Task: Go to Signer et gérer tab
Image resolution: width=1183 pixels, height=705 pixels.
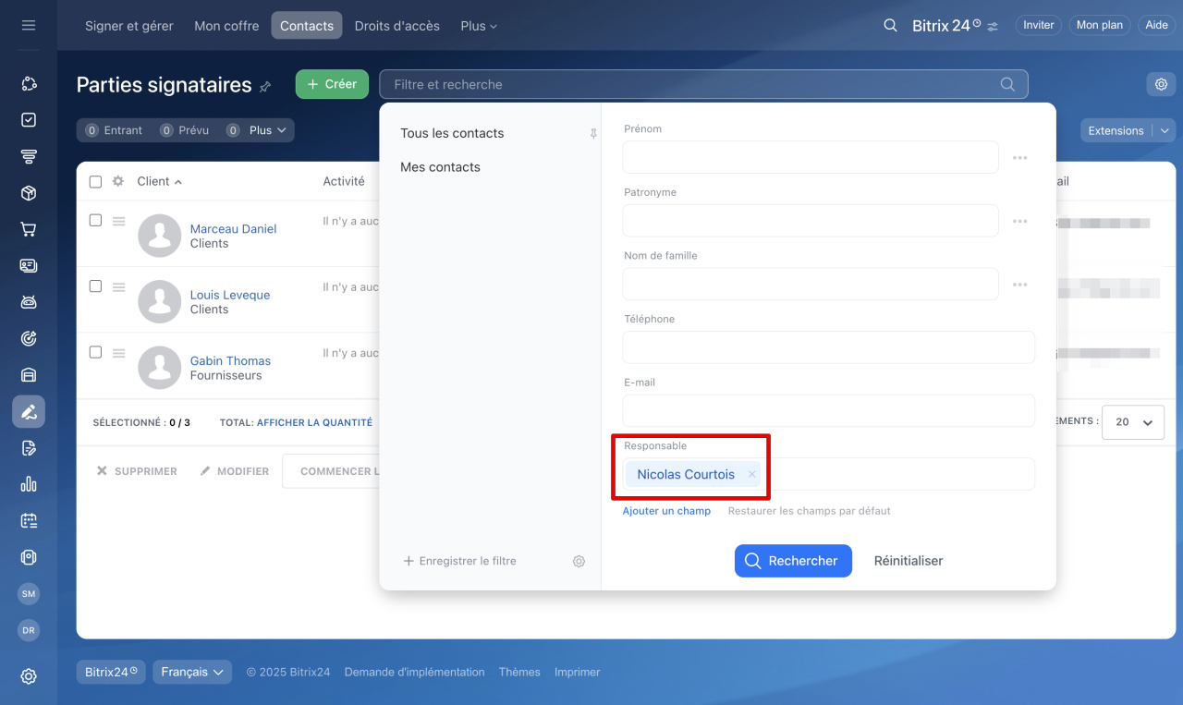Action: (129, 26)
